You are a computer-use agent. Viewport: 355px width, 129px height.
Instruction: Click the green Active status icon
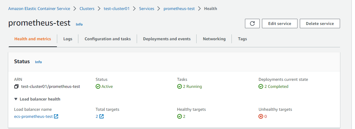(98, 87)
